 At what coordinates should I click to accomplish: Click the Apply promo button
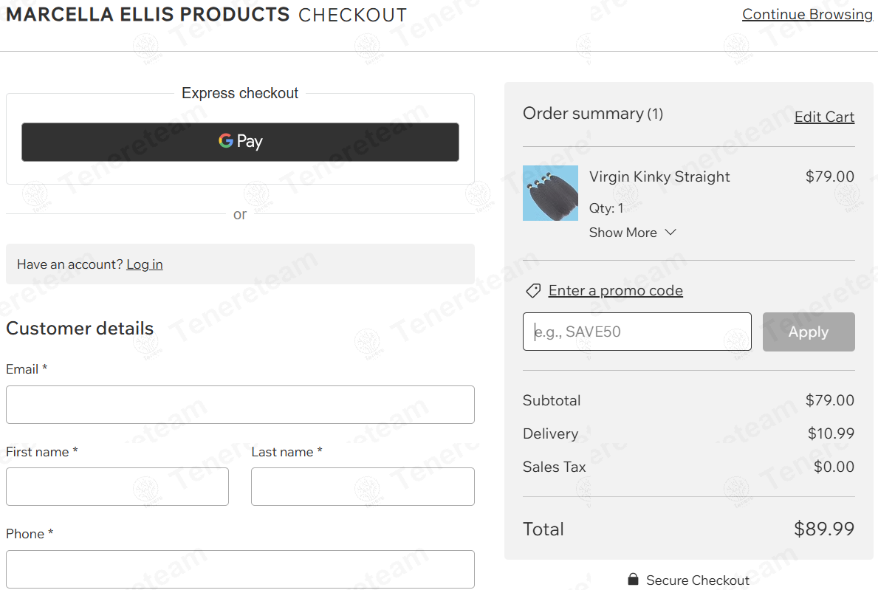[809, 332]
